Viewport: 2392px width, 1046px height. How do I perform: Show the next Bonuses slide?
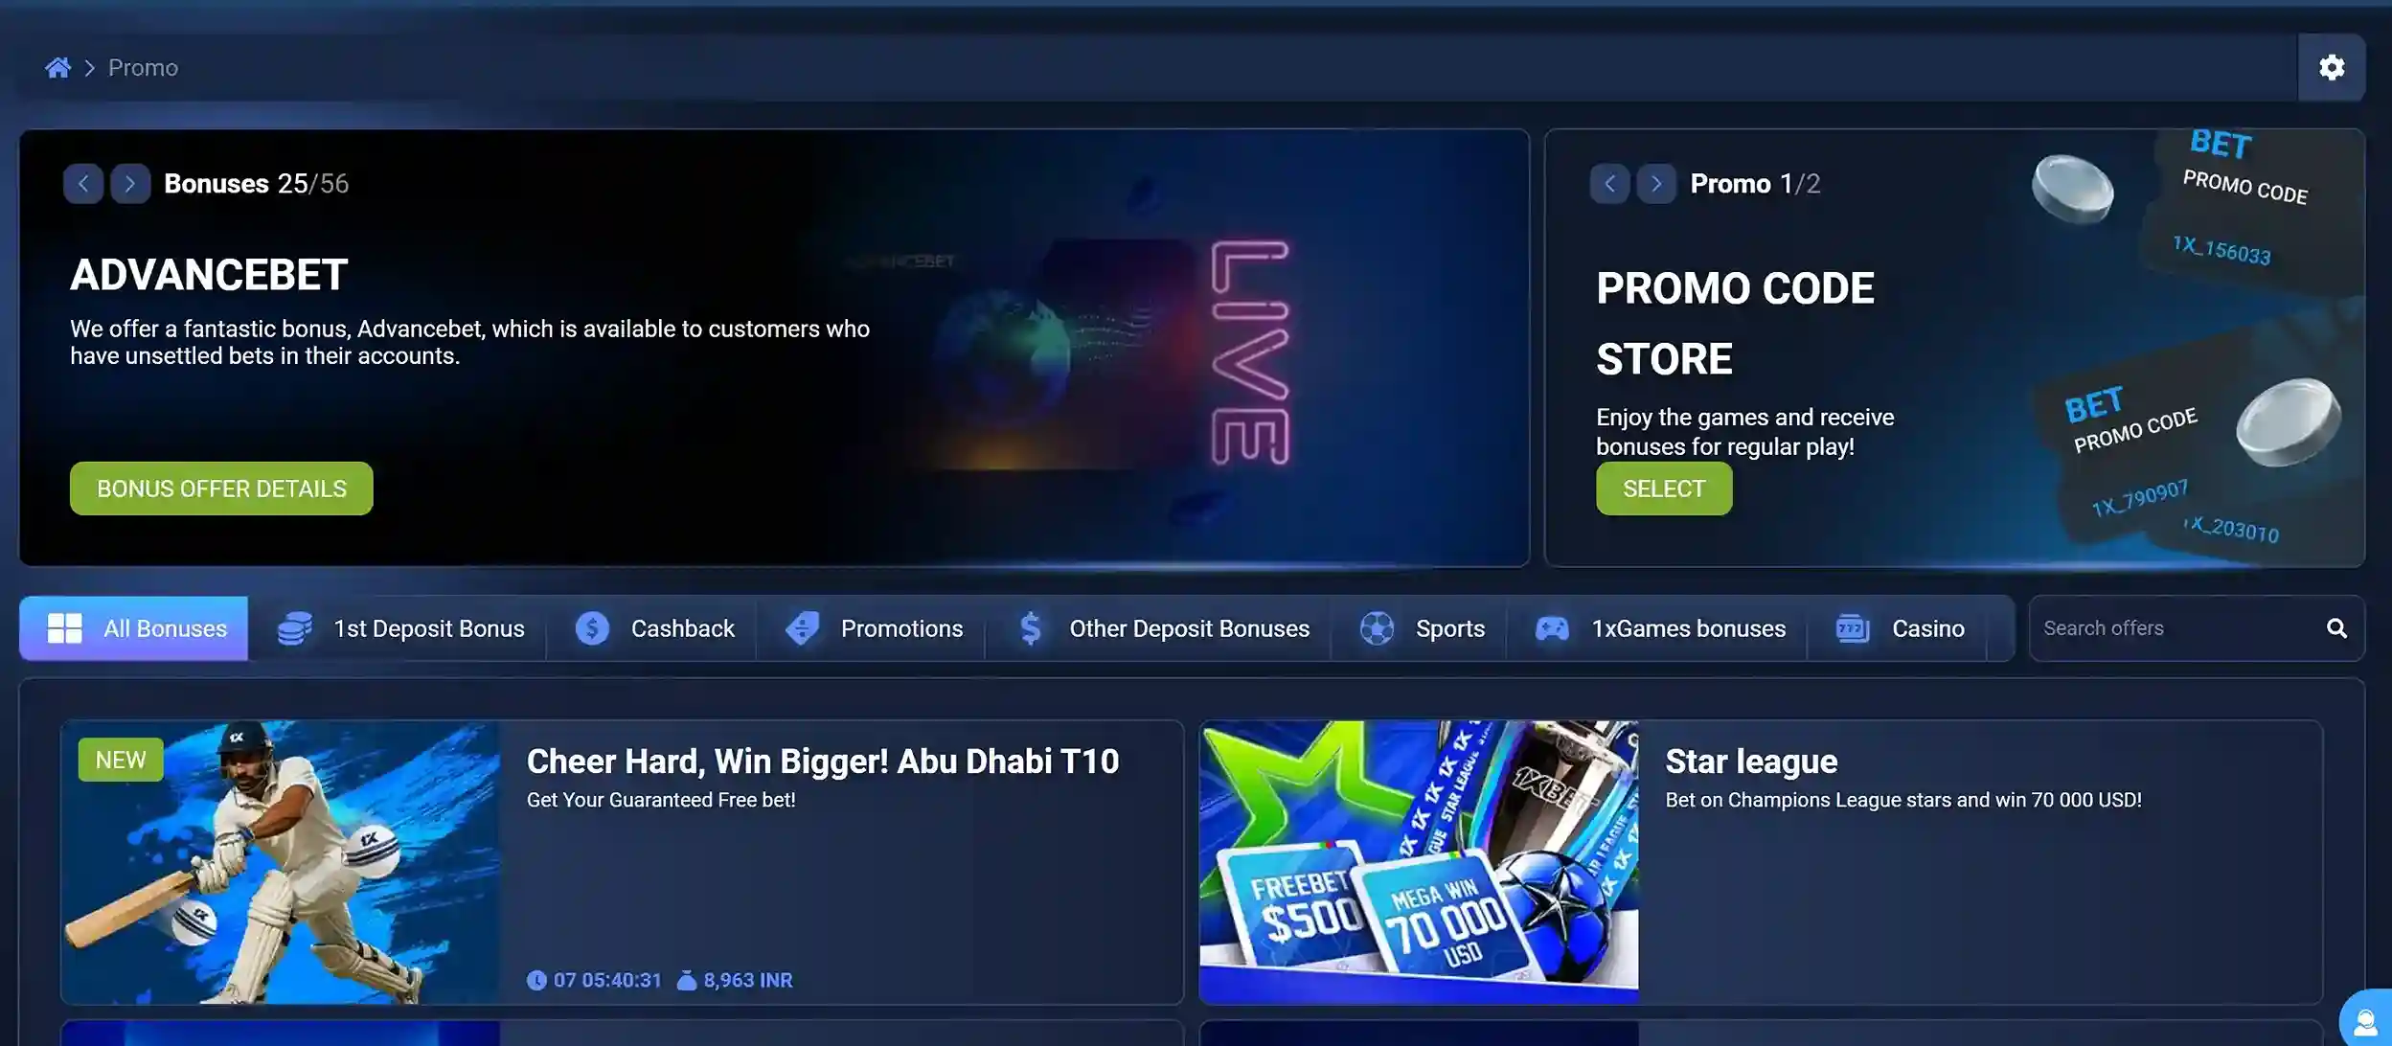pyautogui.click(x=130, y=183)
